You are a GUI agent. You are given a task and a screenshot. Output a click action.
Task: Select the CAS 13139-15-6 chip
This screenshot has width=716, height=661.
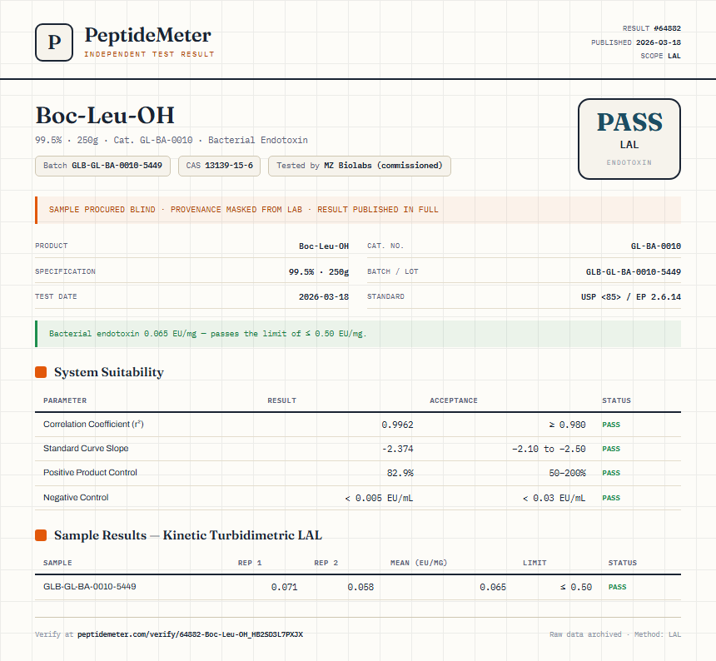219,166
